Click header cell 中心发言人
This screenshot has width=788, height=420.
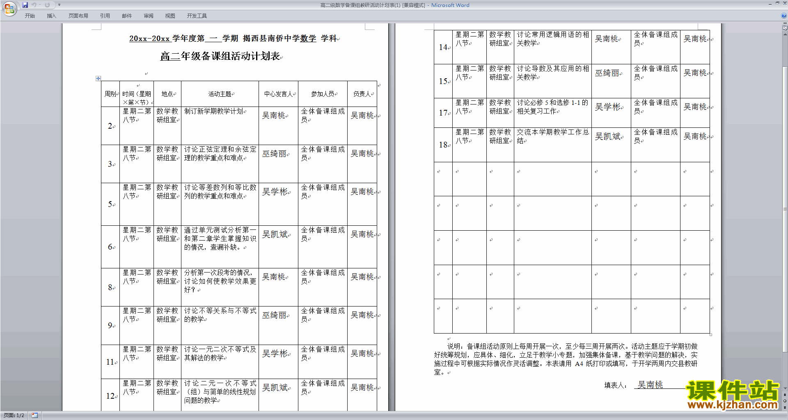click(x=278, y=94)
